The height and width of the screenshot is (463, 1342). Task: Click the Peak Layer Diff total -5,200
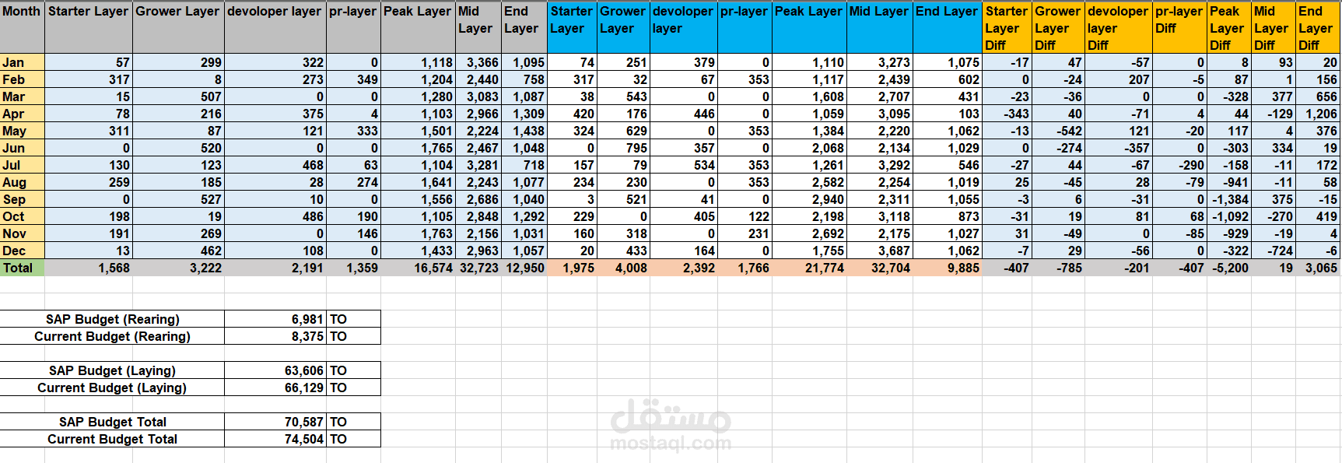coord(1229,268)
